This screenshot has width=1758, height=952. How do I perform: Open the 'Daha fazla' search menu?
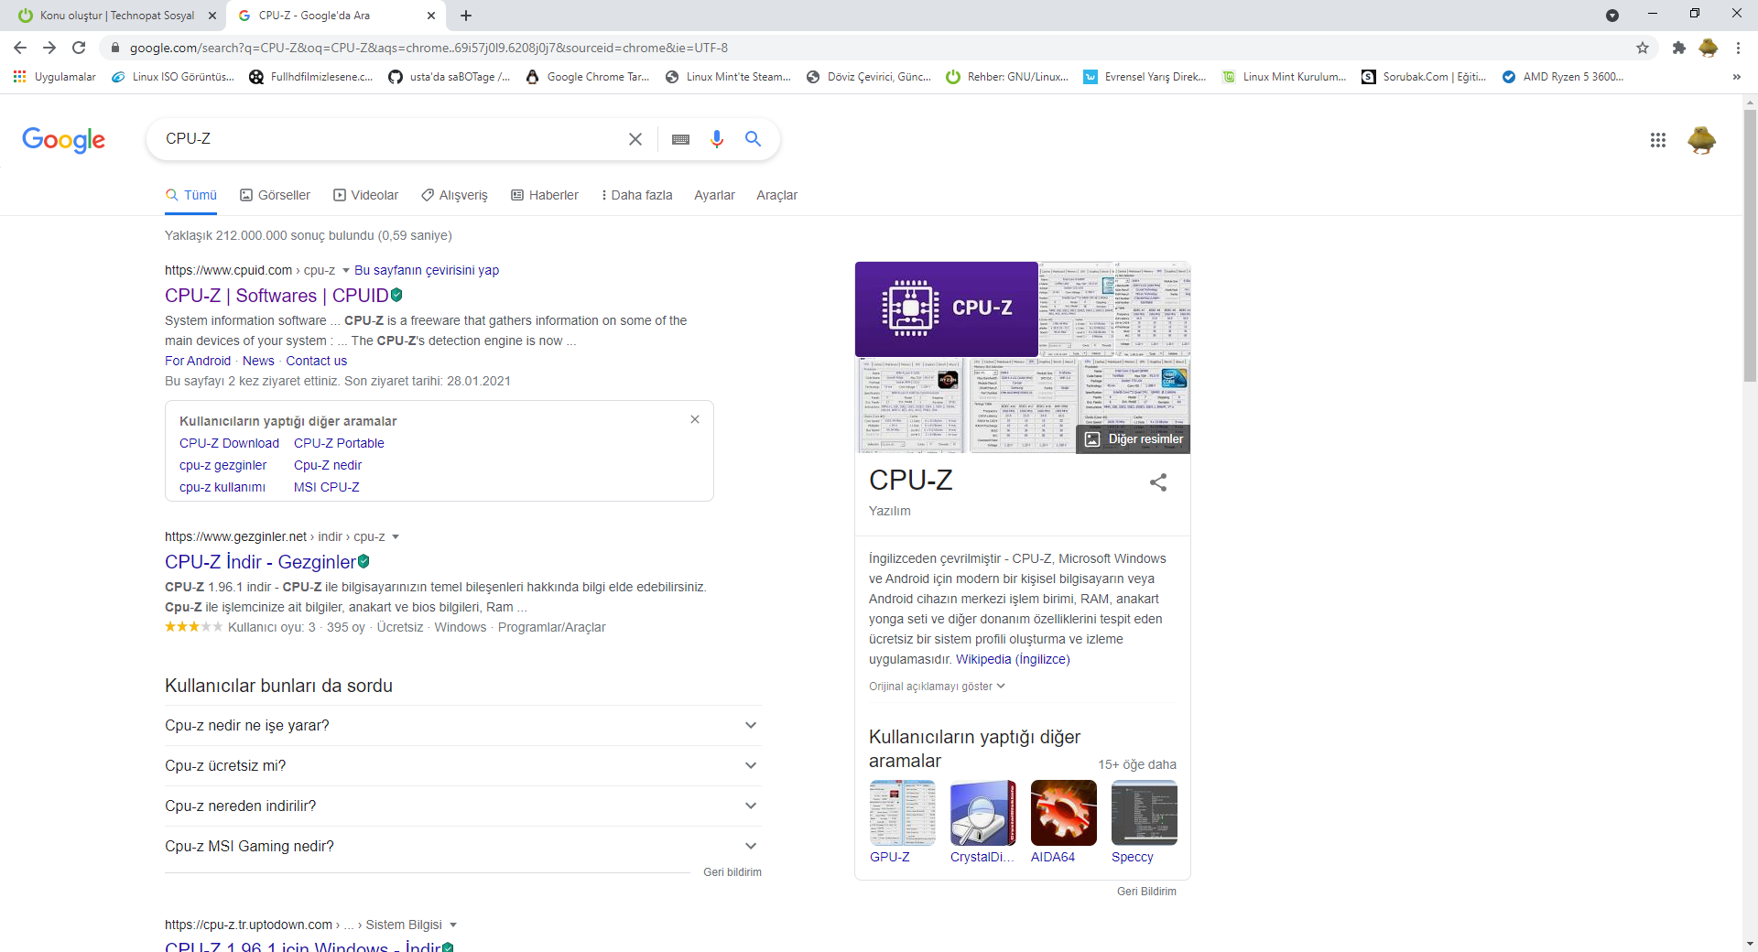[x=636, y=195]
